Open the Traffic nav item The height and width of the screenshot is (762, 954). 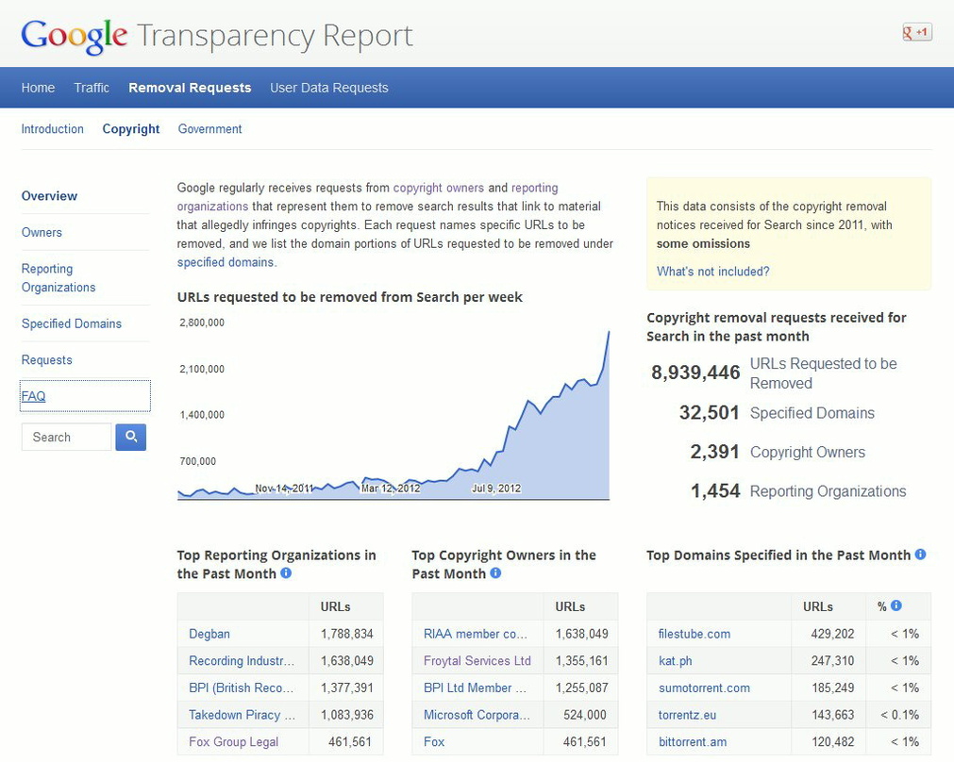click(x=92, y=88)
